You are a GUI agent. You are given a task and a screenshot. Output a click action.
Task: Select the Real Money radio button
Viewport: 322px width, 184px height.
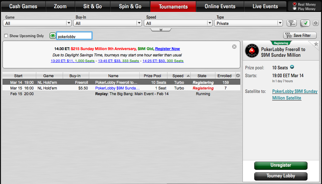point(295,4)
